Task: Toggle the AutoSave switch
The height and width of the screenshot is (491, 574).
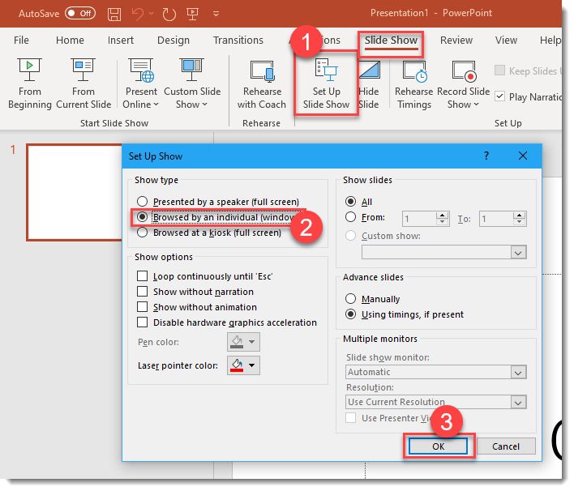Action: tap(80, 14)
